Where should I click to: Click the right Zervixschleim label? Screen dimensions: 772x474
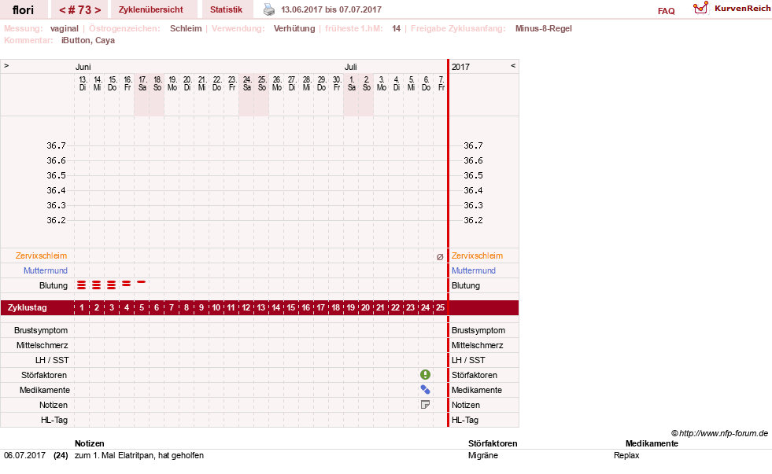pyautogui.click(x=477, y=255)
